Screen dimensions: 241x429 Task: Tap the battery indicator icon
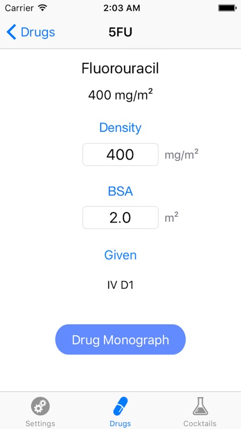(x=227, y=8)
